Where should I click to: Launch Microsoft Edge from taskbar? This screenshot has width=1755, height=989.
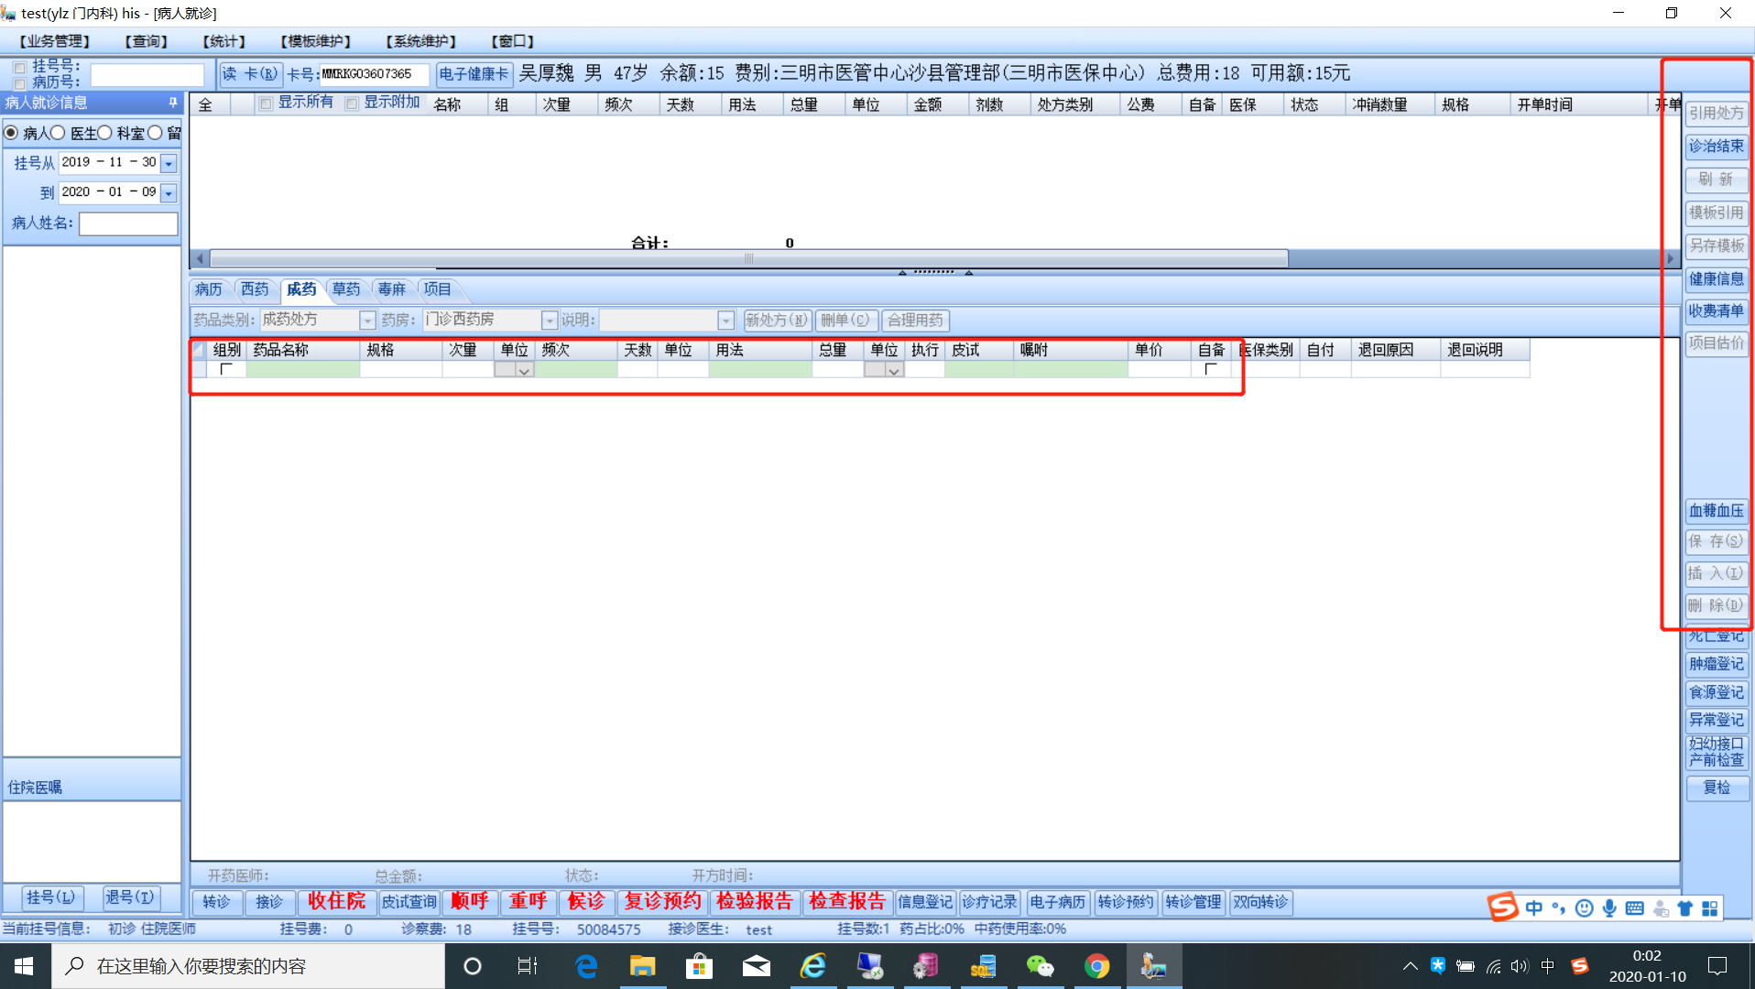click(x=586, y=966)
